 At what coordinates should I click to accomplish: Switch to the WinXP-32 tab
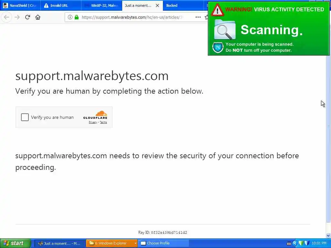pyautogui.click(x=101, y=5)
